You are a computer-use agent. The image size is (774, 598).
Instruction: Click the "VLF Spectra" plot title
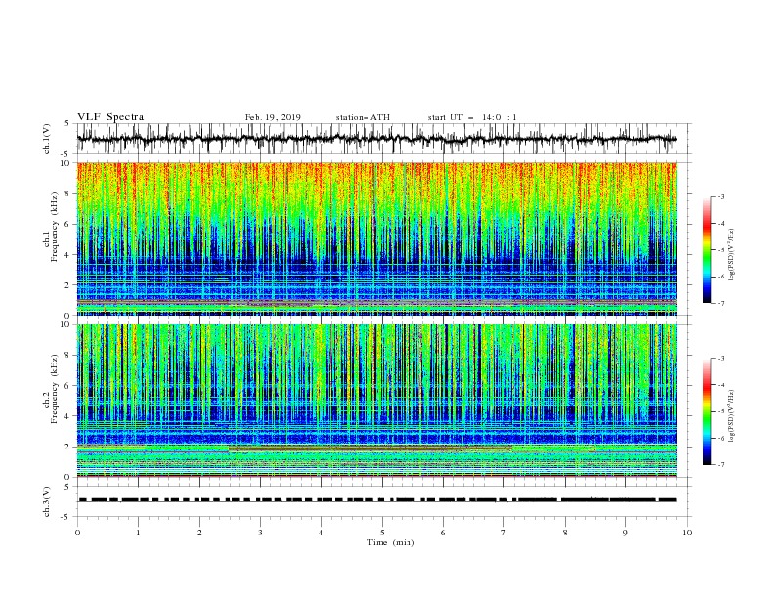(110, 117)
